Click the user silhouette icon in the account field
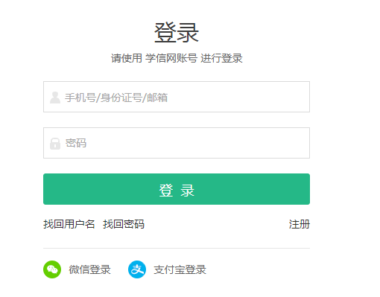 coord(55,98)
